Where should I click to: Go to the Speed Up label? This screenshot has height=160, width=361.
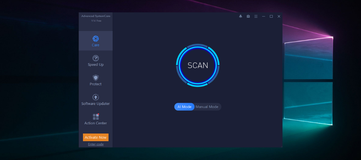pos(95,64)
